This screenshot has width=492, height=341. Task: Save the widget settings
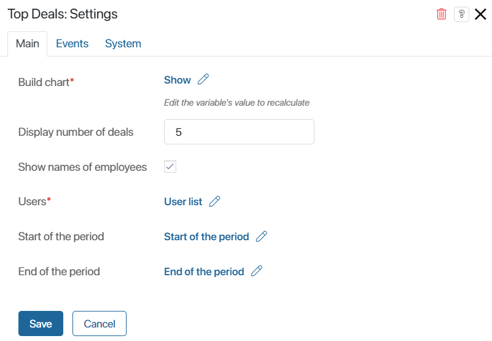(x=41, y=323)
